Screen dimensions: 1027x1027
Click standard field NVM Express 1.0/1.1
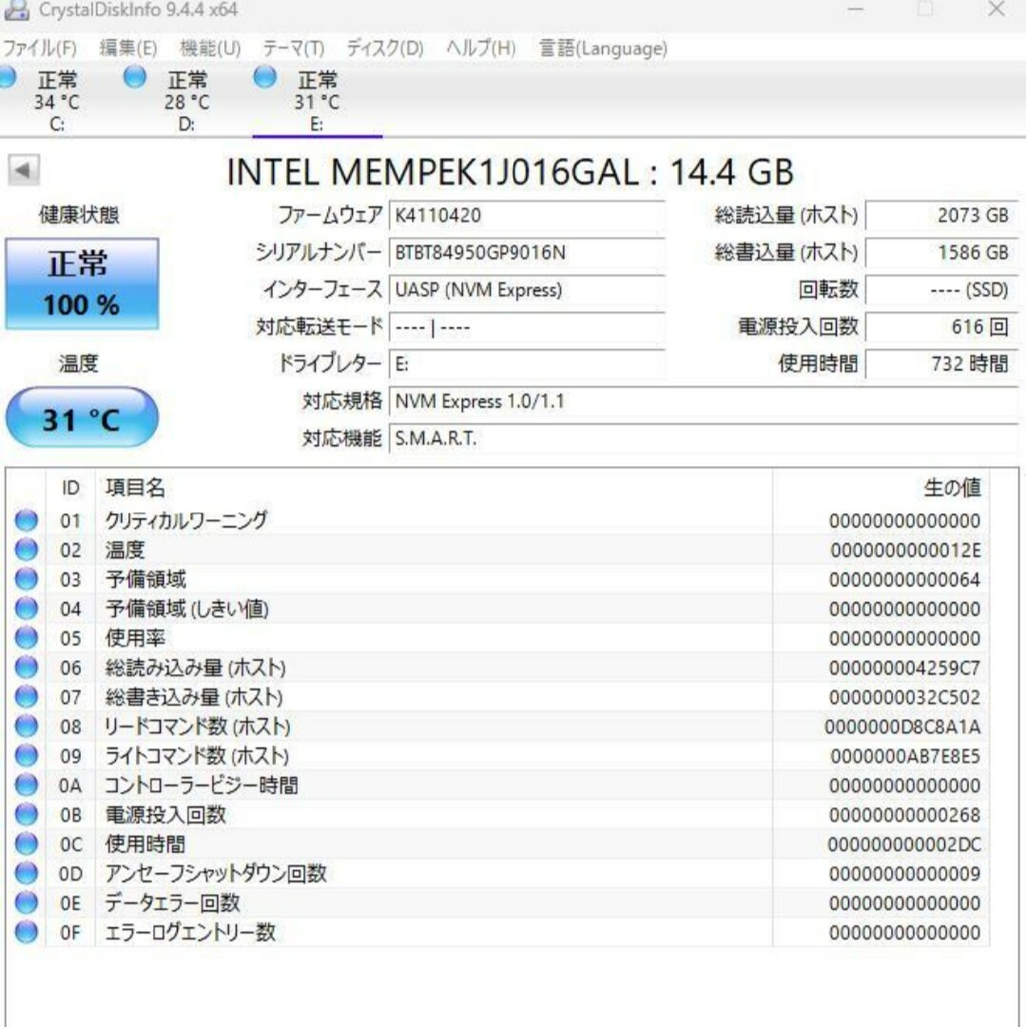point(704,401)
